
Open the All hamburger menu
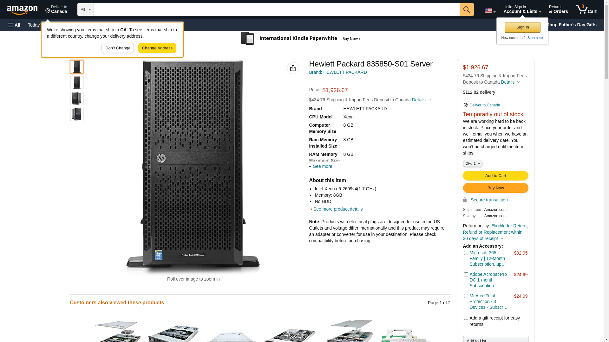tap(14, 25)
